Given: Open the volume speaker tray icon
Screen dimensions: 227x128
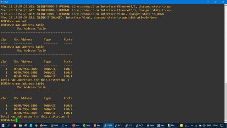Looking at the screenshot, I should pos(204,126).
